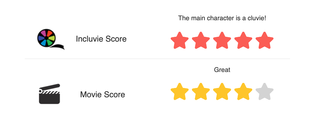Pick the fourth red Incluvie star
Screen dimensions: 325x122
click(x=243, y=40)
